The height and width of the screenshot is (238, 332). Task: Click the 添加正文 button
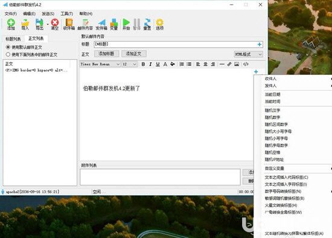pyautogui.click(x=133, y=54)
